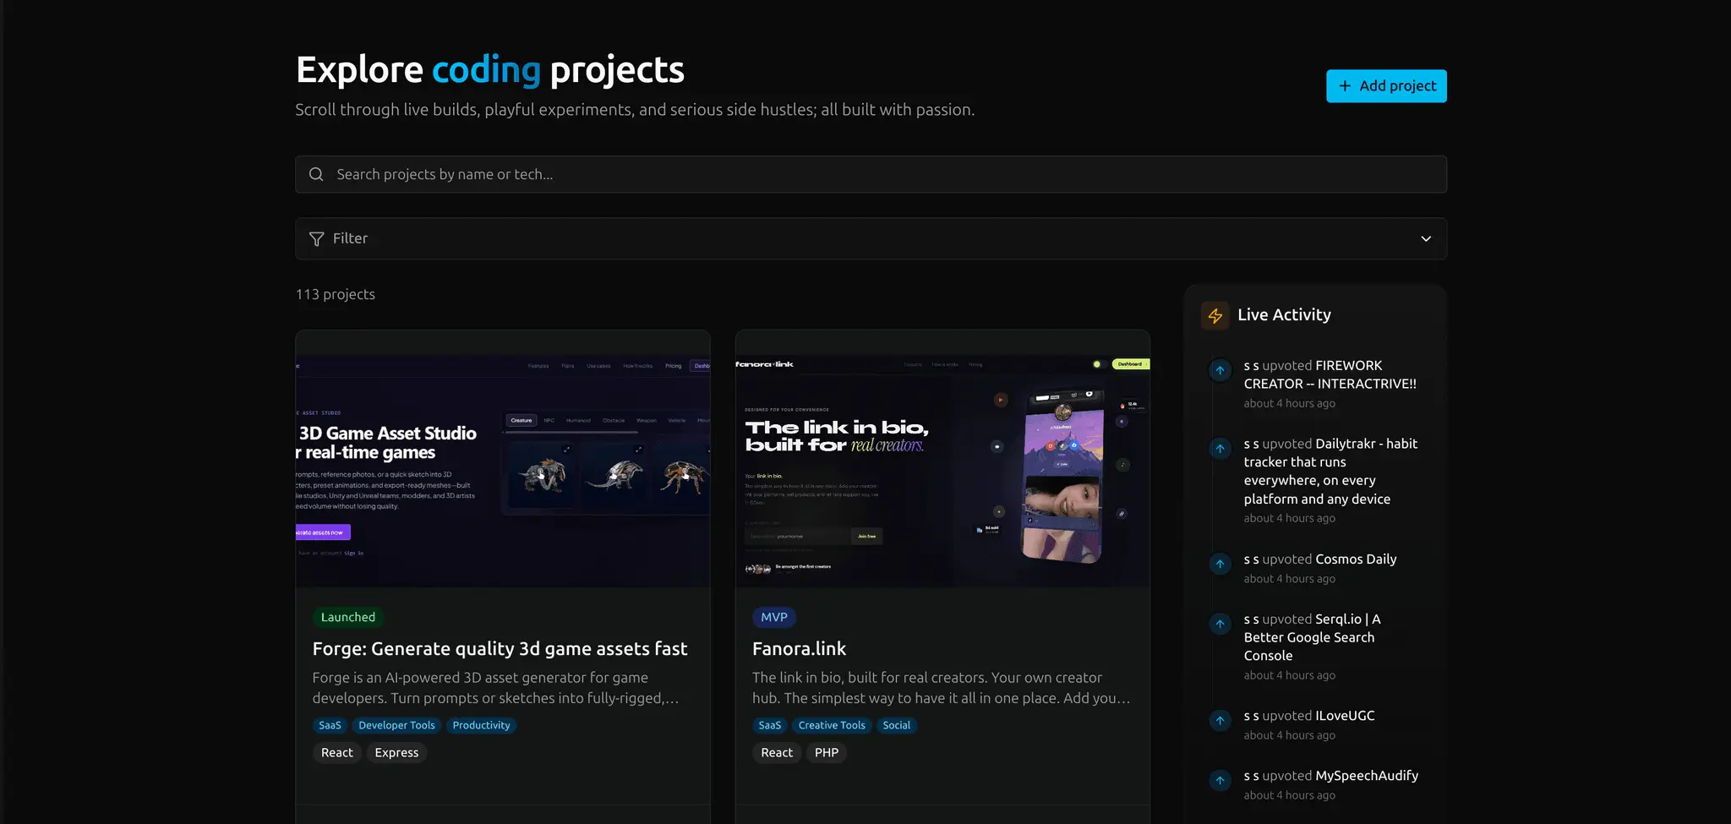Click upvote icon beside Cosmos Daily activity
Viewport: 1731px width, 824px height.
1220,564
